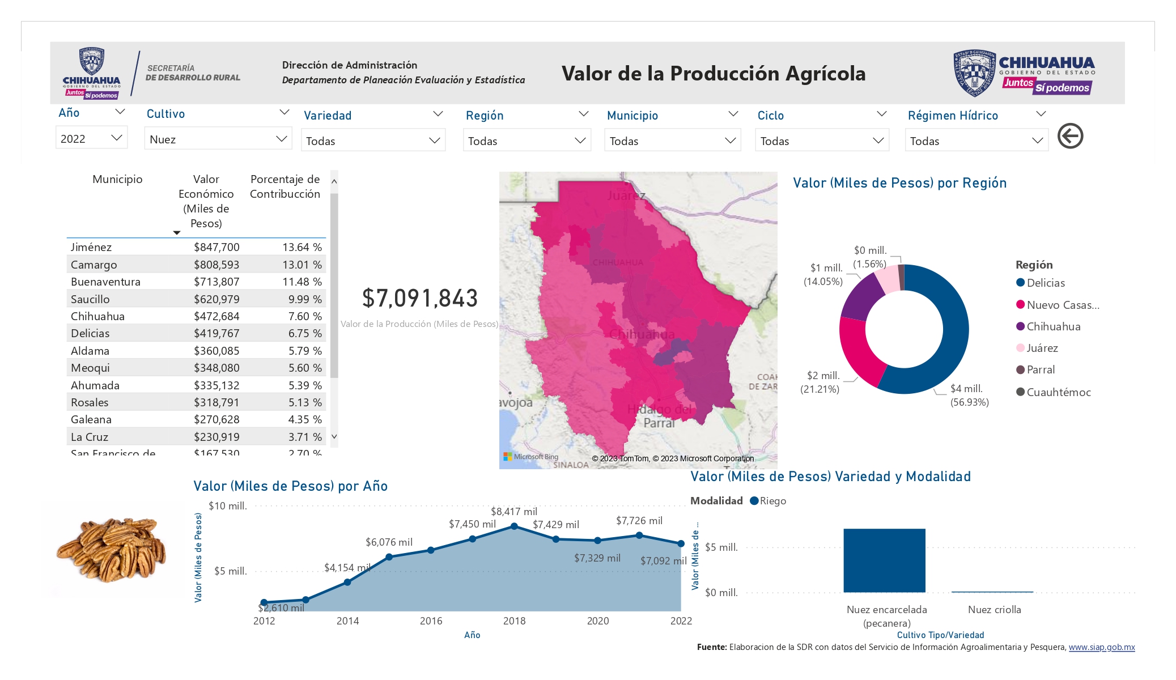The height and width of the screenshot is (680, 1176).
Task: Collapse the Año slicer header chevron
Action: click(x=120, y=112)
